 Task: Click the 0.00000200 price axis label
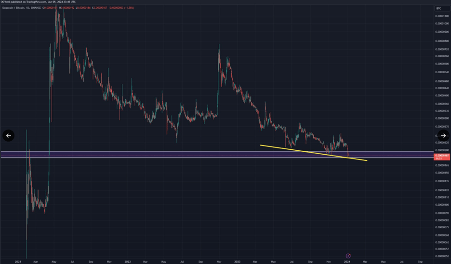442,150
